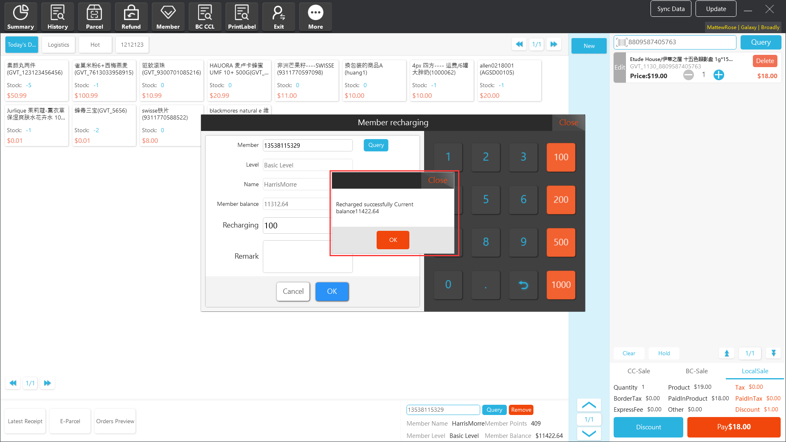Image resolution: width=786 pixels, height=442 pixels.
Task: Collapse the down chevron below 1/1
Action: 589,433
